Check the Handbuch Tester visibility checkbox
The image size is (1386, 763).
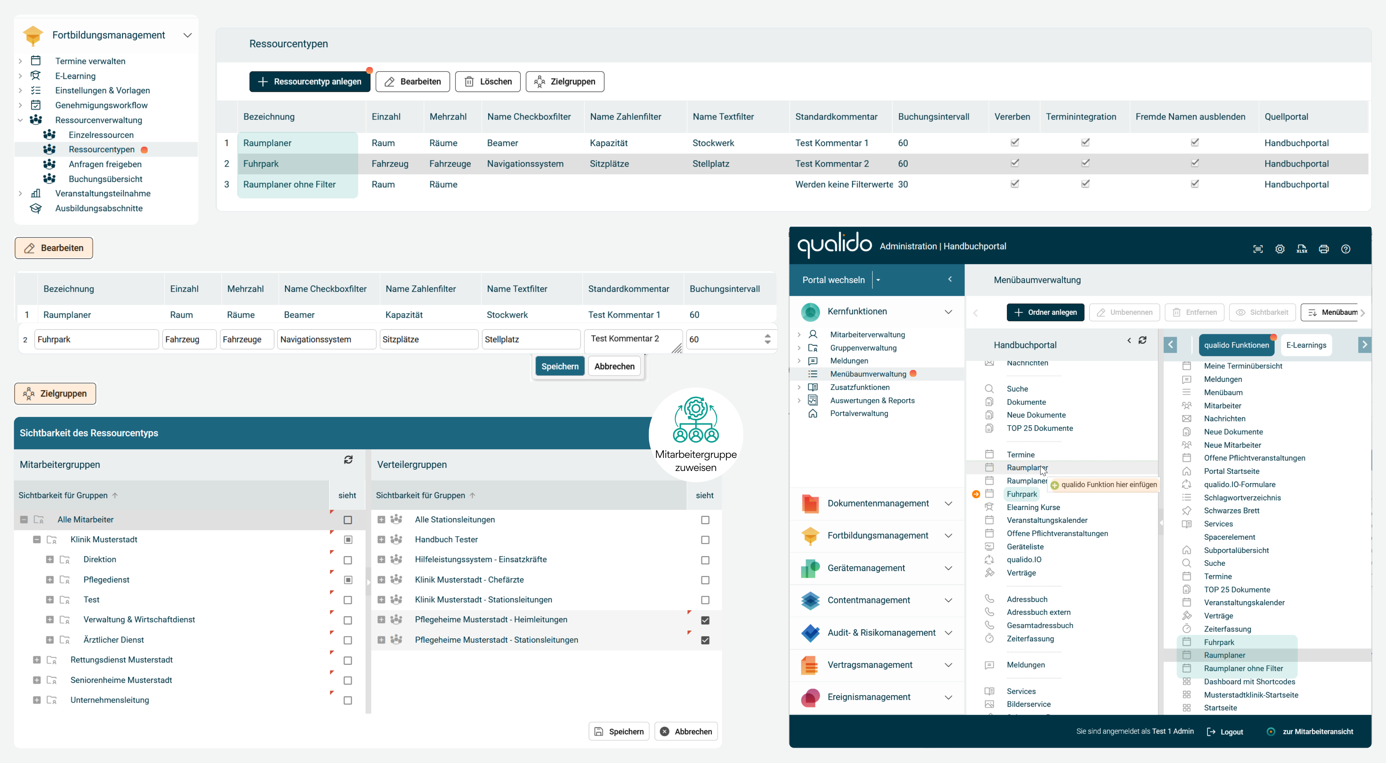(705, 540)
